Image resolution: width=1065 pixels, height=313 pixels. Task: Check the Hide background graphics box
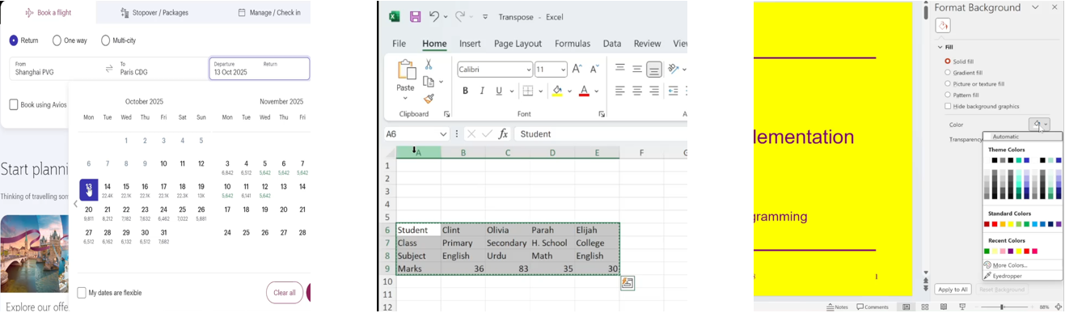[x=948, y=107]
